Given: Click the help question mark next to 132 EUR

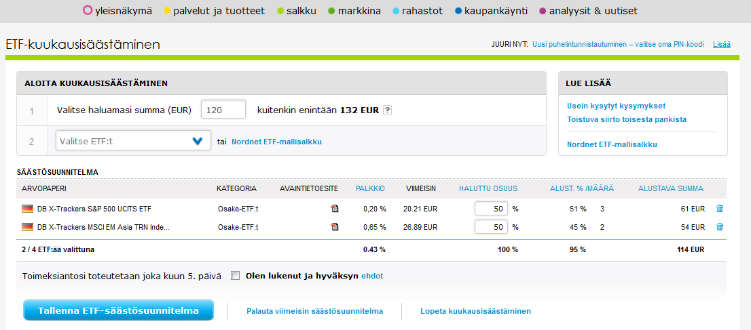Looking at the screenshot, I should click(x=388, y=110).
